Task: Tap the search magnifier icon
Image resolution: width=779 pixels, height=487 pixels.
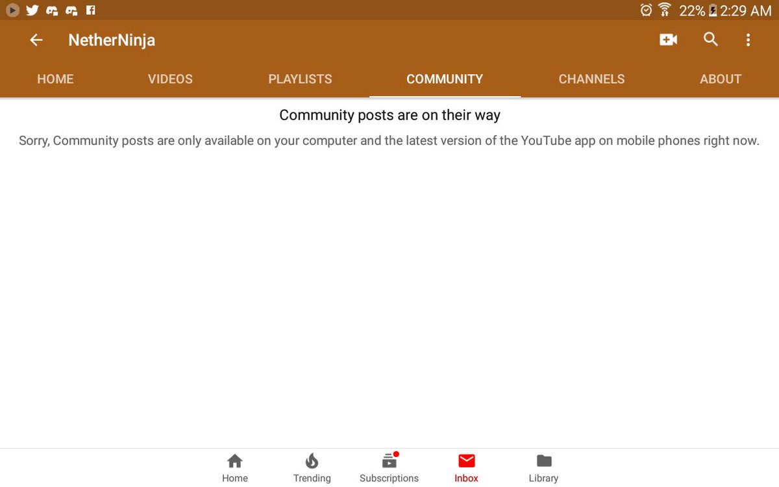Action: point(711,40)
